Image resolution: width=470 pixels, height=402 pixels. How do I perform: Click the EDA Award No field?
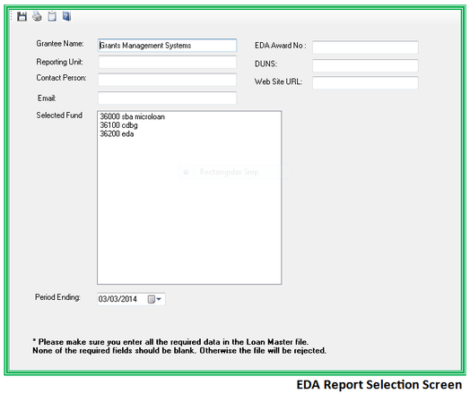(365, 47)
